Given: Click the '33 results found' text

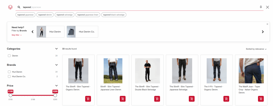Looking at the screenshot, I should tap(69, 49).
